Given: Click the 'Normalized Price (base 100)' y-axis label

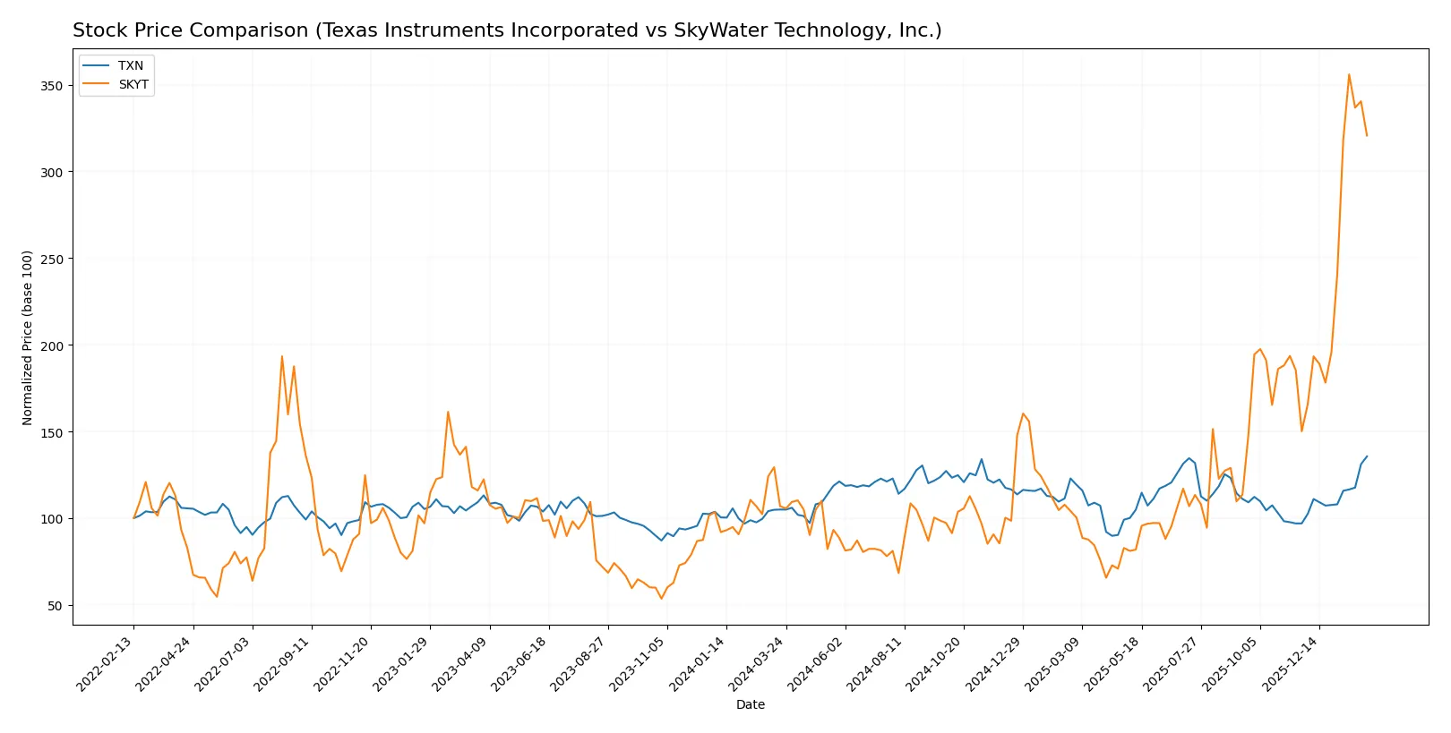Looking at the screenshot, I should pos(28,337).
